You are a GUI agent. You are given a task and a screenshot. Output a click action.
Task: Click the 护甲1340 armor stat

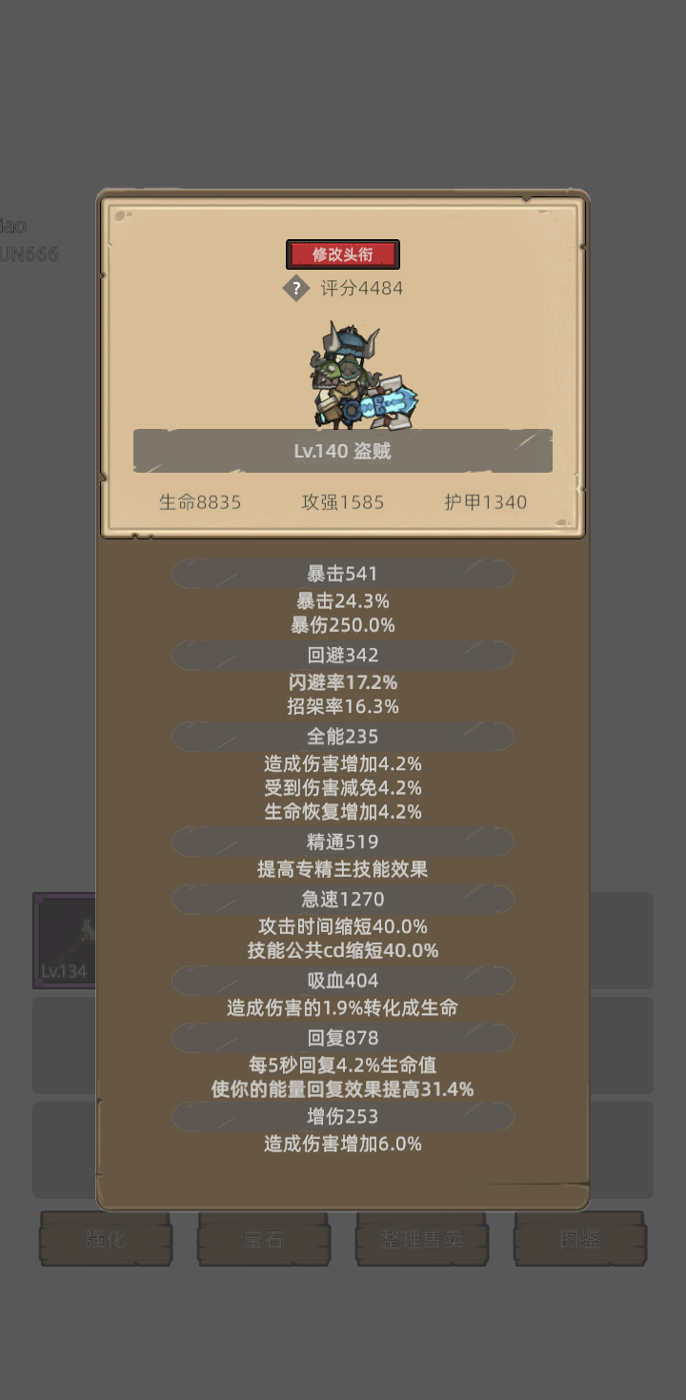(486, 502)
